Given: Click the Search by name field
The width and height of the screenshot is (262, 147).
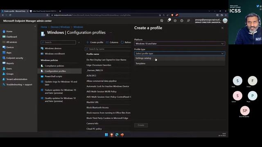Looking at the screenshot, I should pos(108,49).
